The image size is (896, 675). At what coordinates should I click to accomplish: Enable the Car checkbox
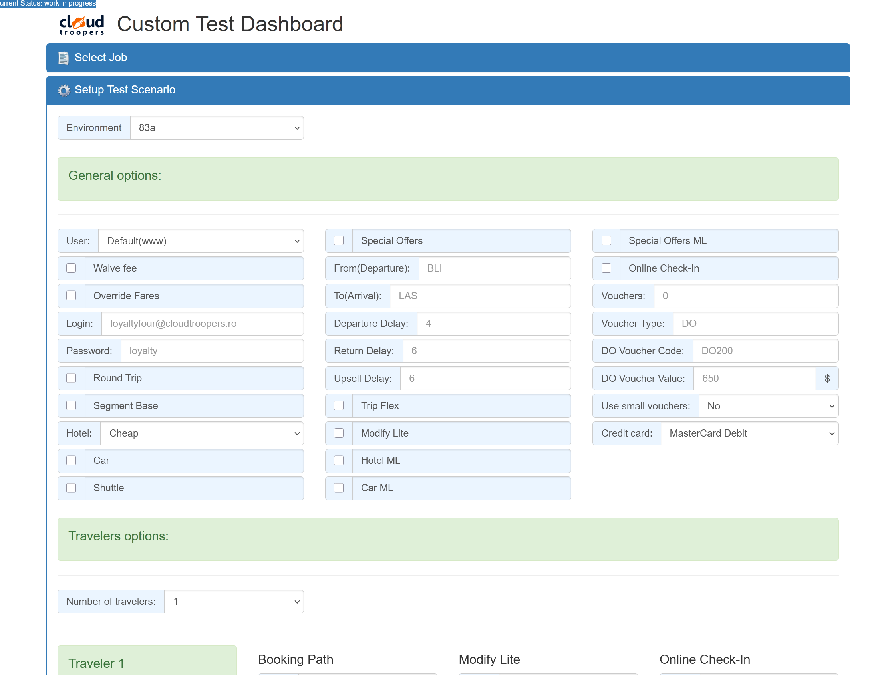click(x=71, y=461)
